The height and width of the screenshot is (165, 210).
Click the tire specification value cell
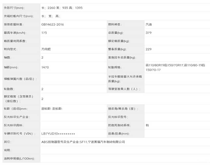coord(175,67)
